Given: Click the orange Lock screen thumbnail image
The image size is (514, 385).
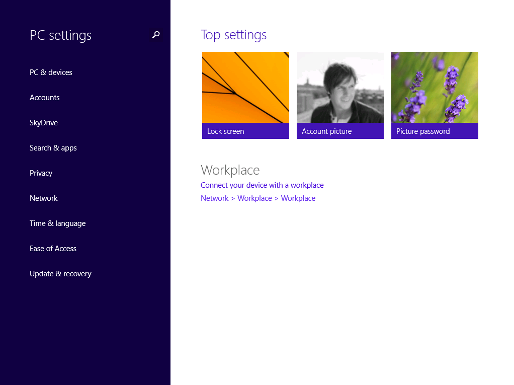Looking at the screenshot, I should [245, 87].
